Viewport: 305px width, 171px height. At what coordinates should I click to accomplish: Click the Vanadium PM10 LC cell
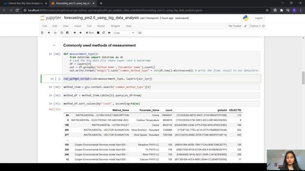(148, 144)
